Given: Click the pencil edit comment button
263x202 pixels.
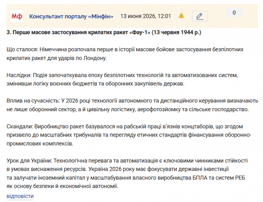Looking at the screenshot, I should (x=200, y=16).
